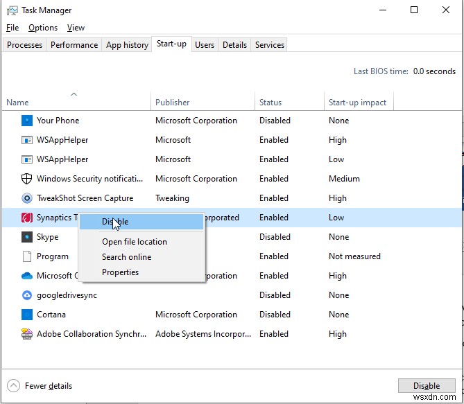Image resolution: width=464 pixels, height=404 pixels.
Task: Click the Cortana app icon
Action: pos(26,315)
